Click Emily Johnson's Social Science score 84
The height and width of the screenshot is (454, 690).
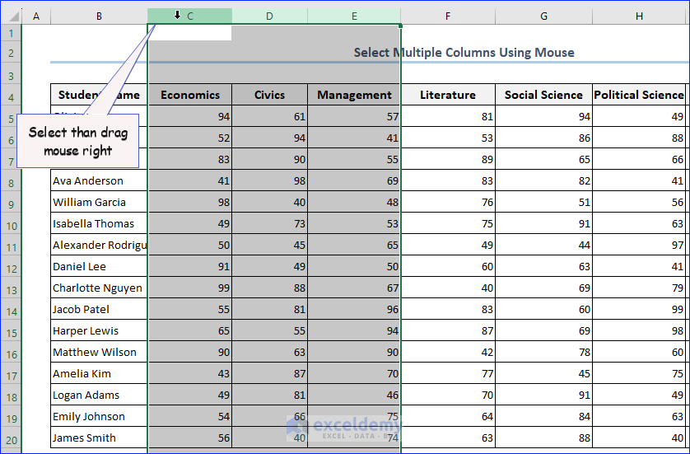(544, 417)
